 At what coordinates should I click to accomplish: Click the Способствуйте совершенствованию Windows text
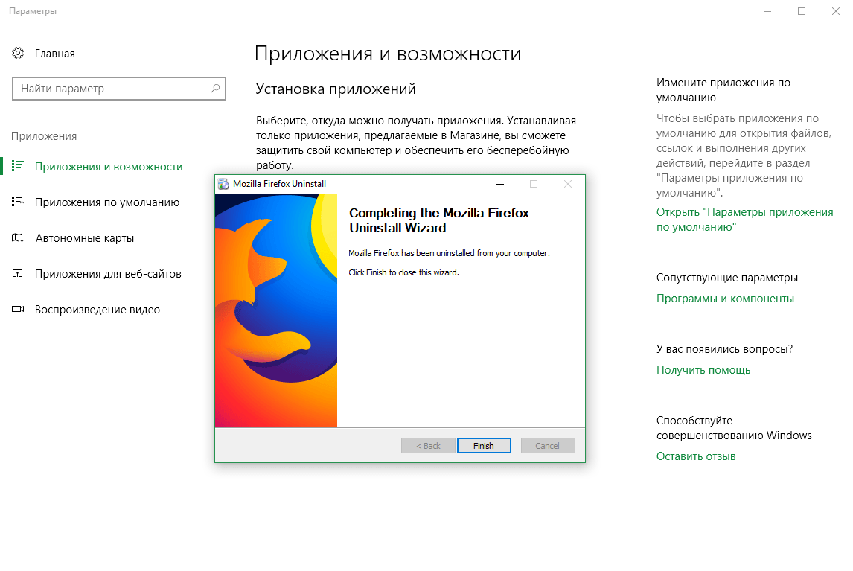pyautogui.click(x=734, y=428)
